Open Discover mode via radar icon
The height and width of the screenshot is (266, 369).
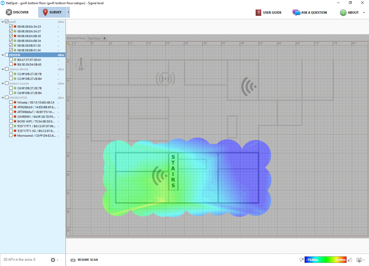9,12
